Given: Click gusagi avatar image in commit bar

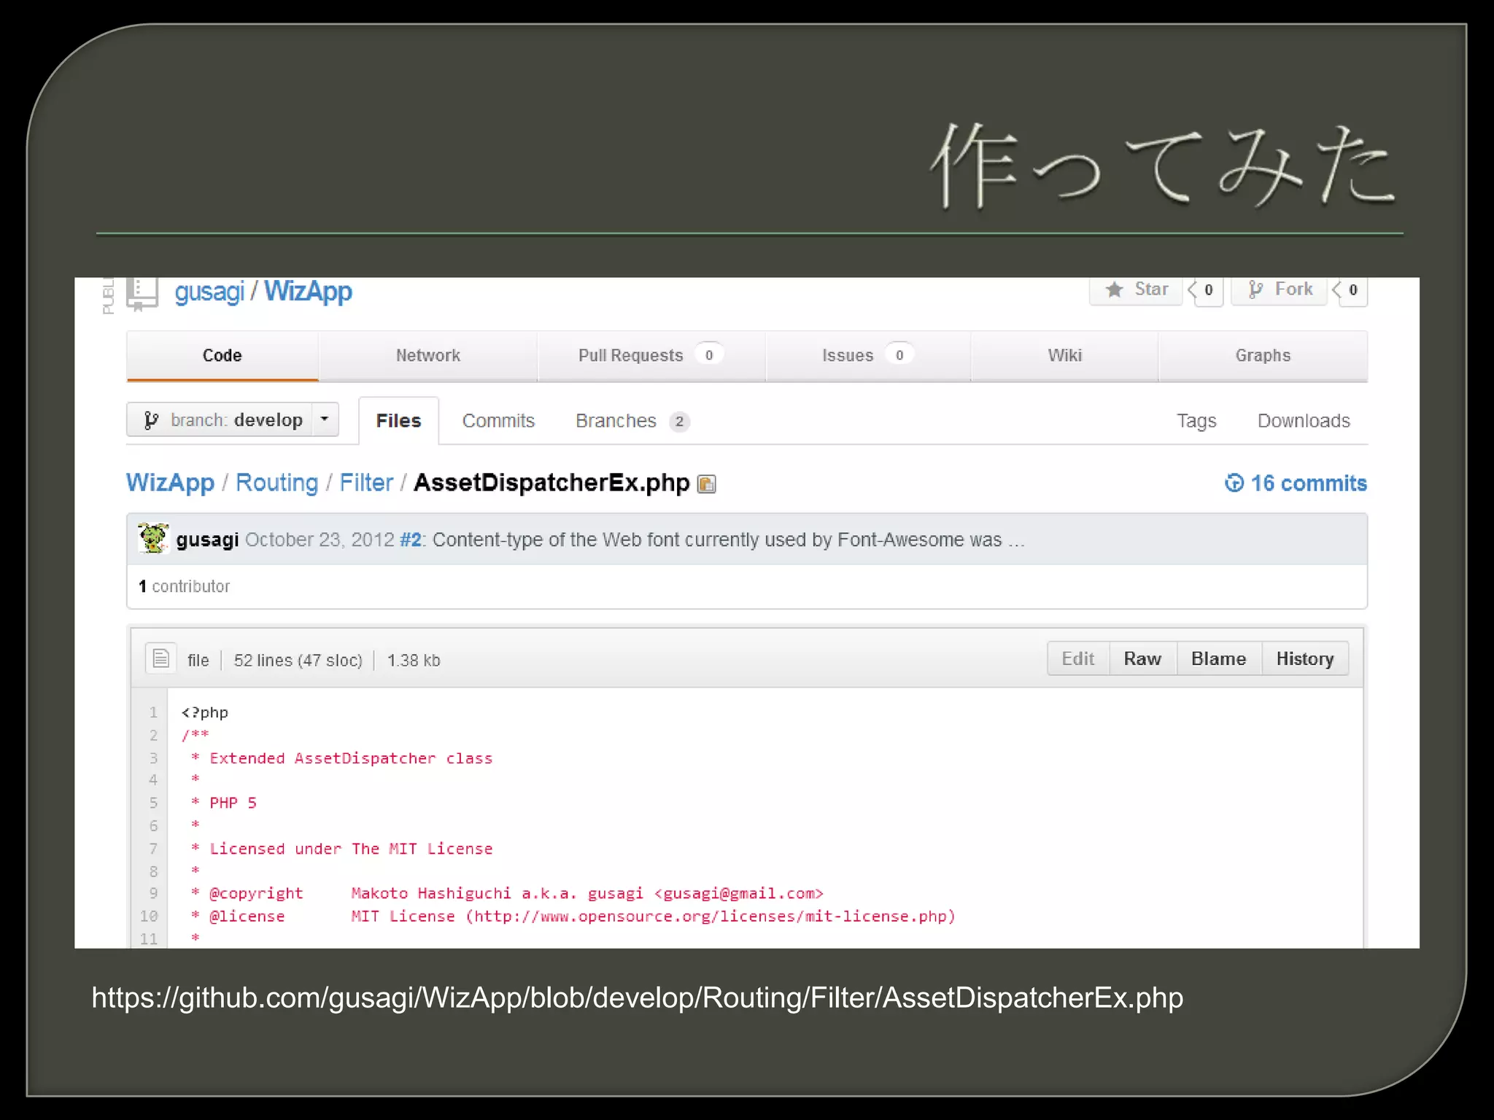Looking at the screenshot, I should tap(153, 538).
